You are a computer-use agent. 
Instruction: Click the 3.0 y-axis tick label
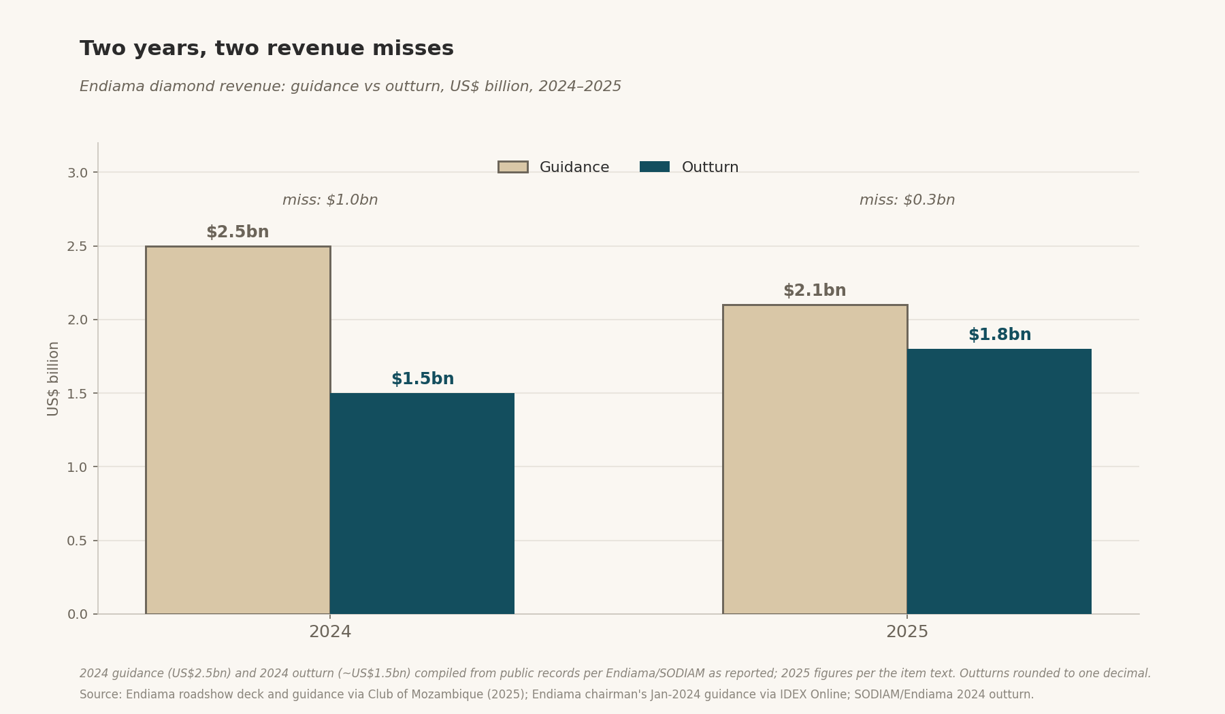click(x=78, y=173)
